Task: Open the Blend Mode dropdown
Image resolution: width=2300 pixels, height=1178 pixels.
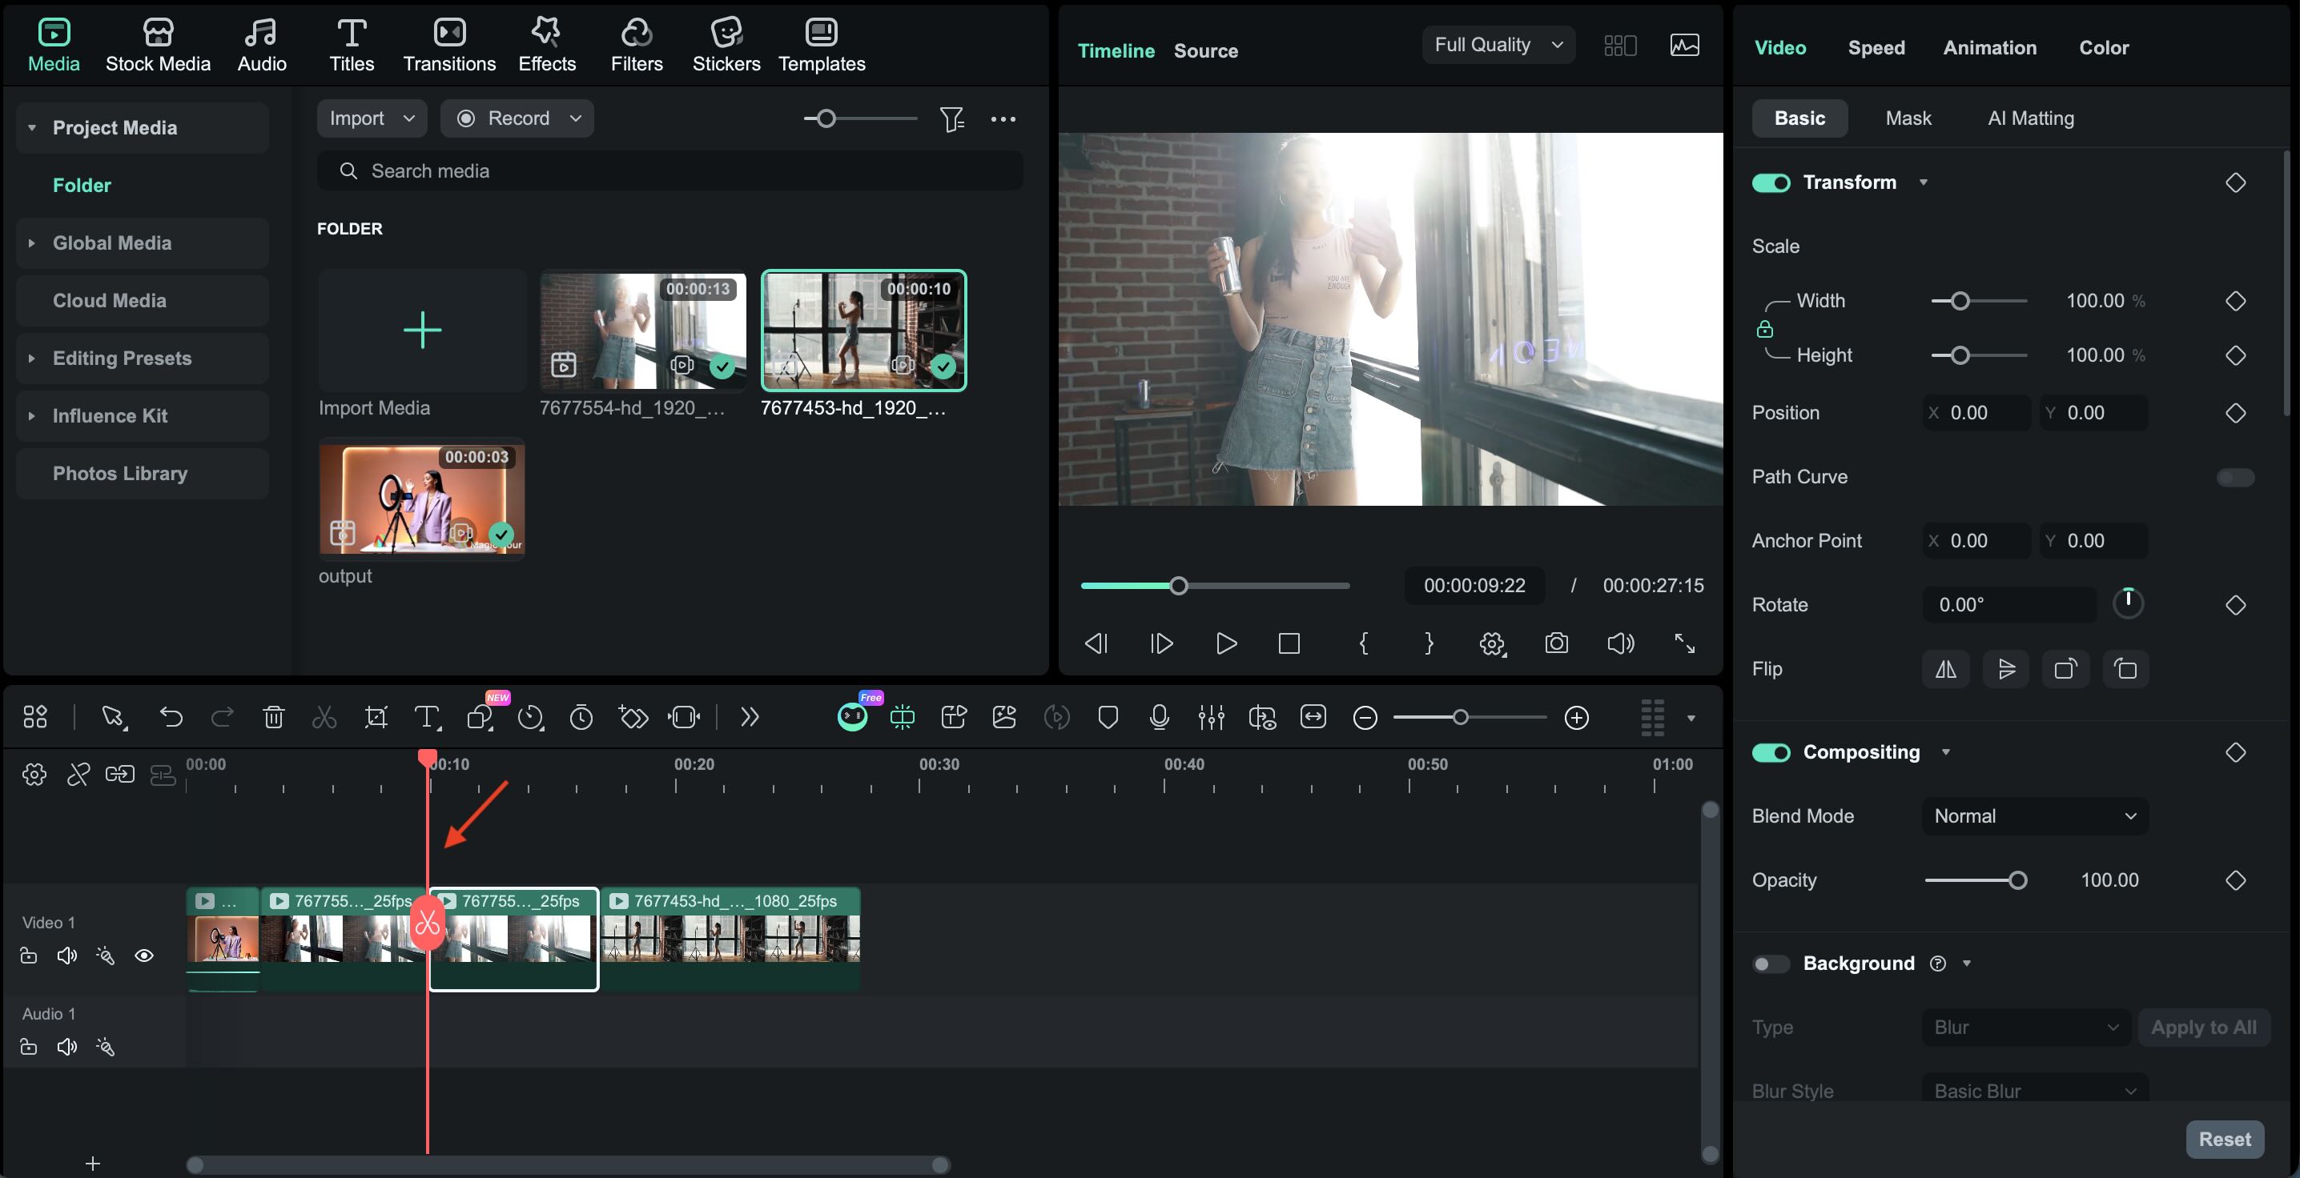Action: 2034,815
